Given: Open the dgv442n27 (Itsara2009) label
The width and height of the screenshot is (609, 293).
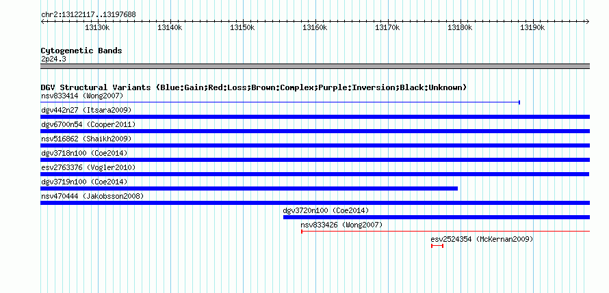Looking at the screenshot, I should [86, 110].
